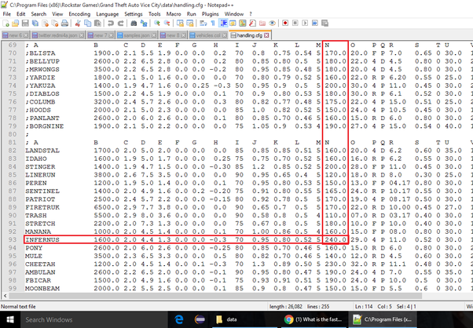Toggle the indent guide button
Image resolution: width=473 pixels, height=328 pixels.
223,24
